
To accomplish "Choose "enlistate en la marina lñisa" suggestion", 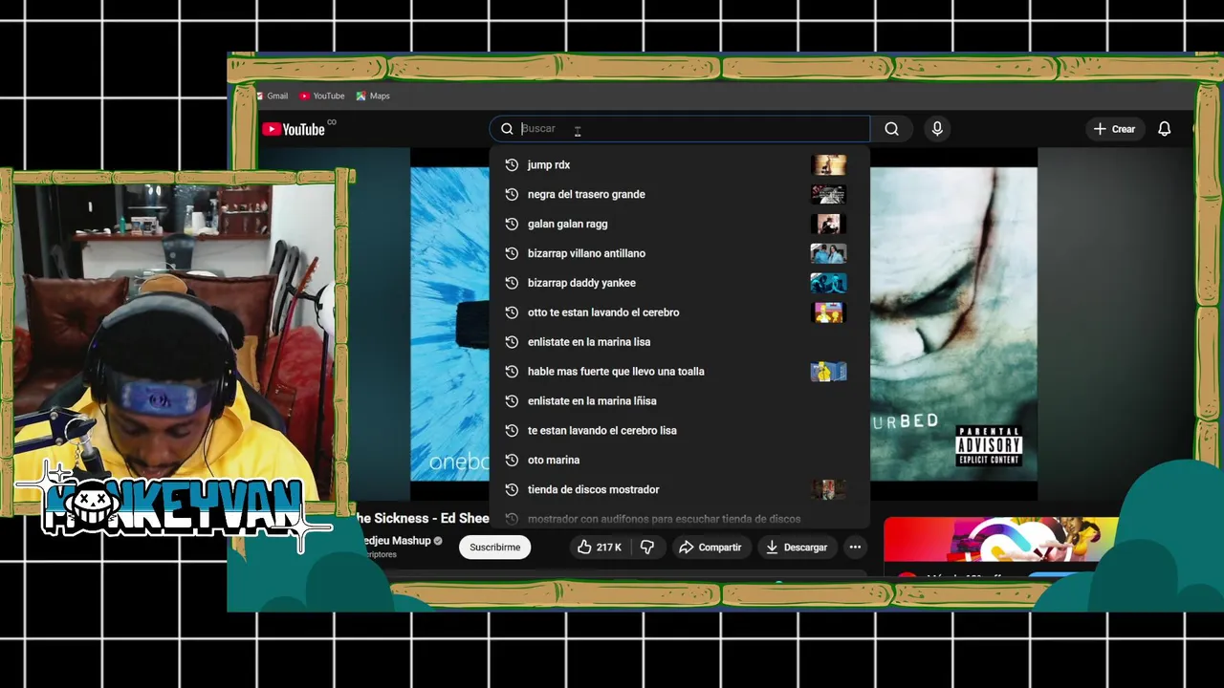I will 679,401.
